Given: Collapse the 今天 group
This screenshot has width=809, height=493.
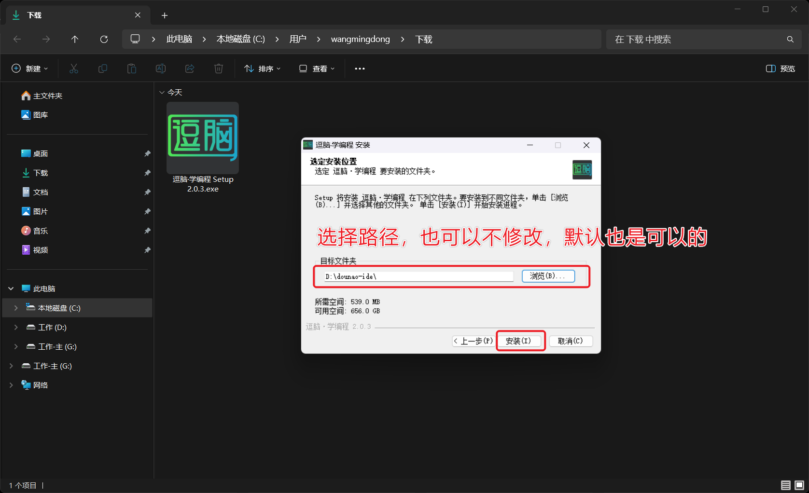Looking at the screenshot, I should tap(162, 92).
